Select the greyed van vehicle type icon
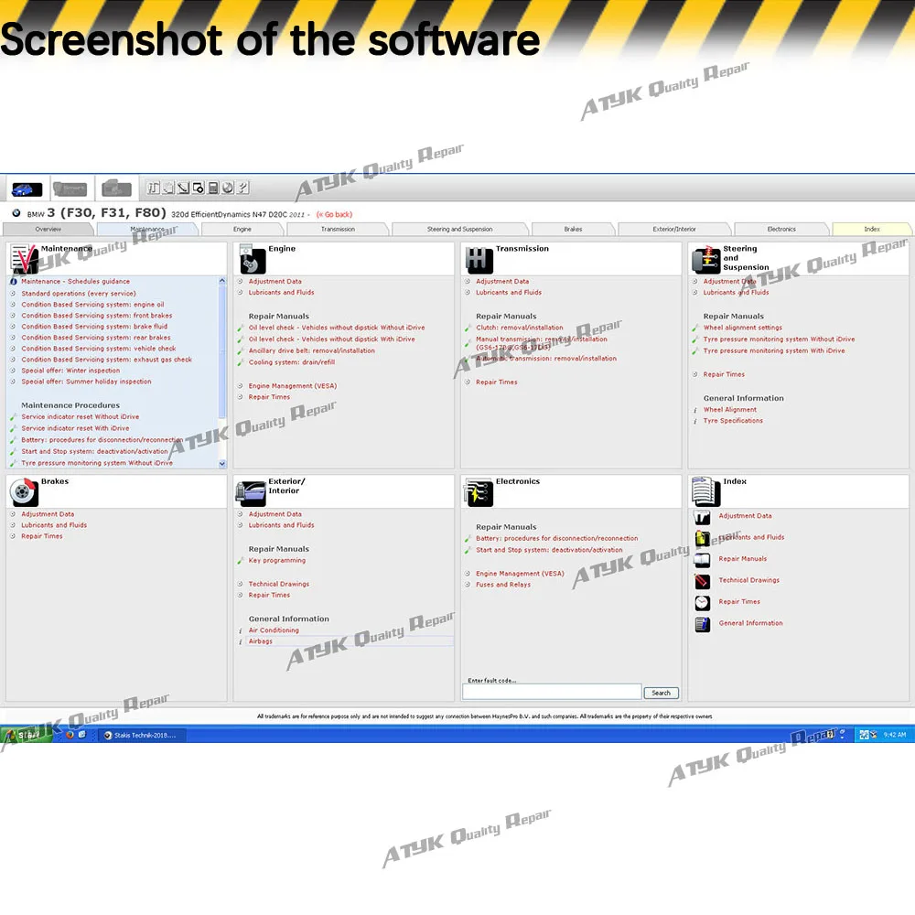 117,188
